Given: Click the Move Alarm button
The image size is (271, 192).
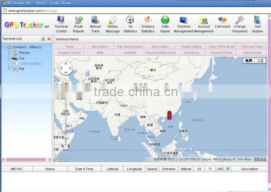Looking at the screenshot, I should [160, 47].
